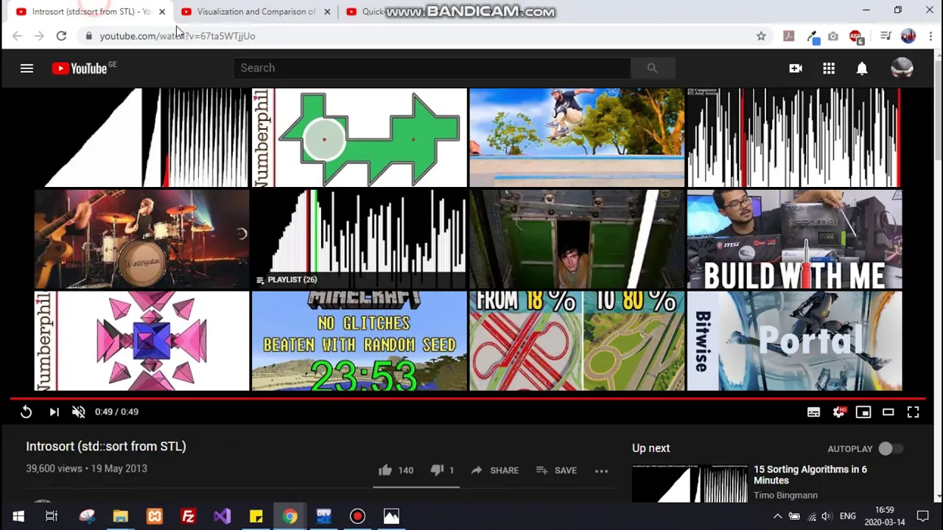Open the drummer concert suggestion
The image size is (943, 530).
141,239
